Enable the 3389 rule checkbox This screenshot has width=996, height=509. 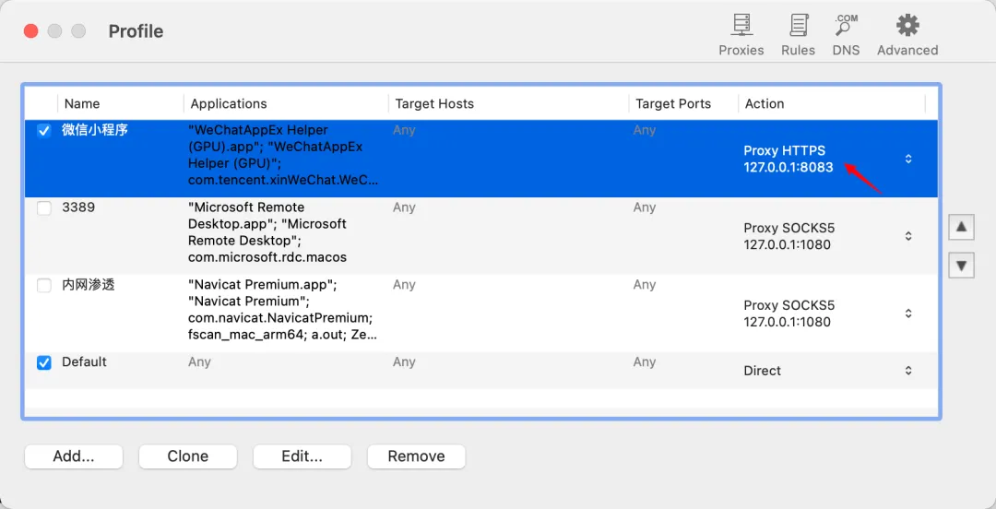[44, 207]
